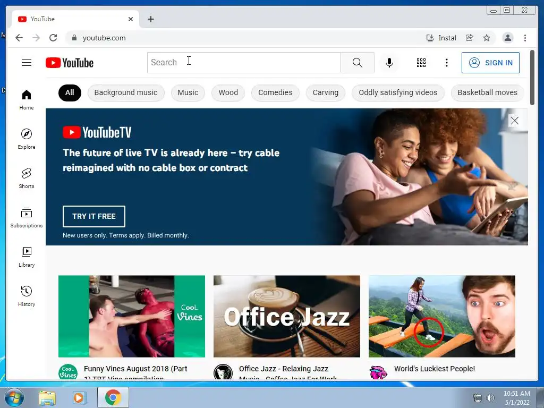
Task: Go forward in Chrome
Action: pyautogui.click(x=36, y=38)
